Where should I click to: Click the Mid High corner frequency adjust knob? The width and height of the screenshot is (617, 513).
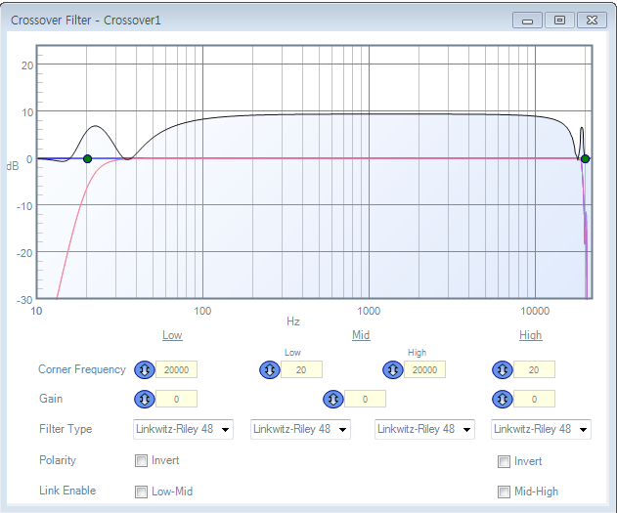393,370
